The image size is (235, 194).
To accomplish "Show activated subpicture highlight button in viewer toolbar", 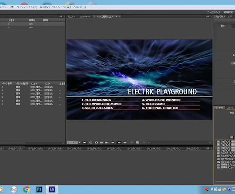I will point(125,142).
